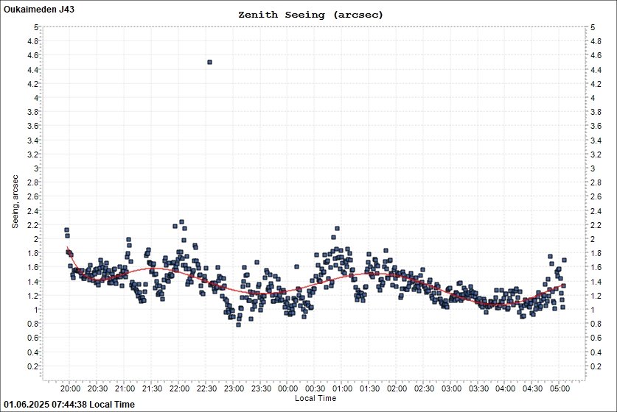Click the '22:00' x-axis tick label

pos(179,388)
